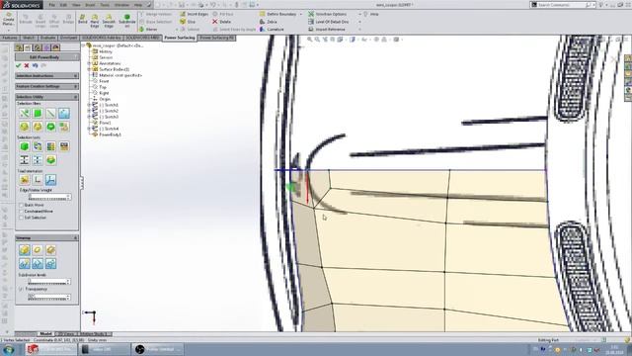Click the Help button in the ribbon

point(371,14)
